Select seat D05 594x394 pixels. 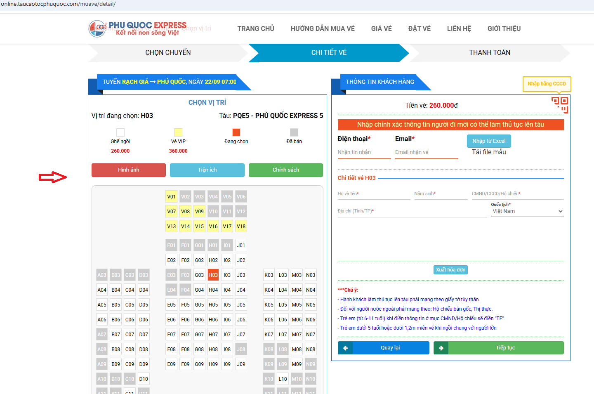[x=144, y=305]
